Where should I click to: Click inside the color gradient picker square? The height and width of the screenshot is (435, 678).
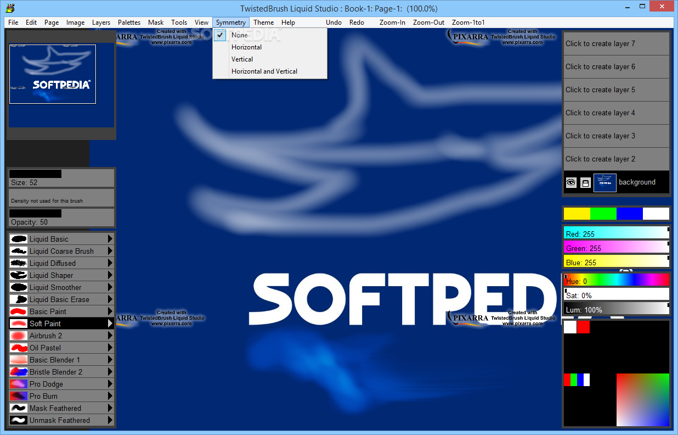[x=643, y=400]
